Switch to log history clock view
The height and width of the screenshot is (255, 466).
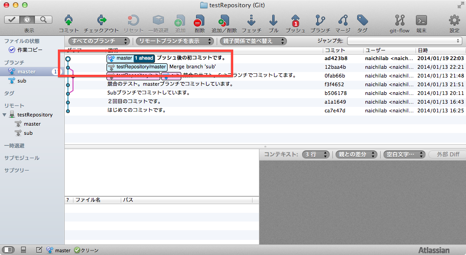(27, 20)
